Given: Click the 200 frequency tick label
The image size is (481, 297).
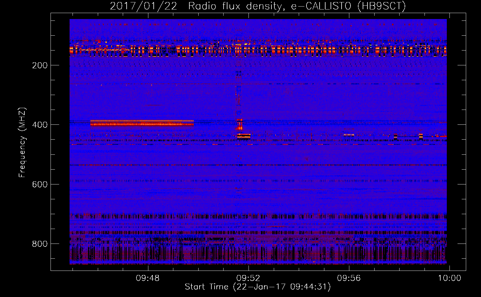Looking at the screenshot, I should click(40, 65).
